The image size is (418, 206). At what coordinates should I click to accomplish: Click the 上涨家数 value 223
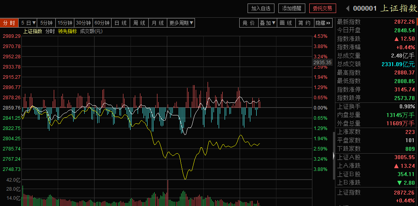pos(410,132)
